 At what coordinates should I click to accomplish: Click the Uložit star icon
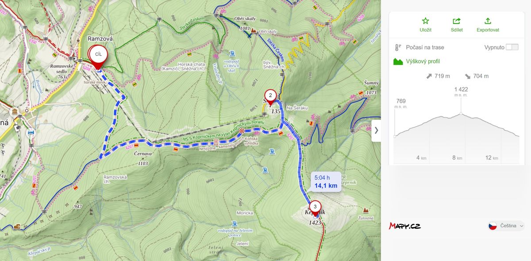[x=425, y=21]
